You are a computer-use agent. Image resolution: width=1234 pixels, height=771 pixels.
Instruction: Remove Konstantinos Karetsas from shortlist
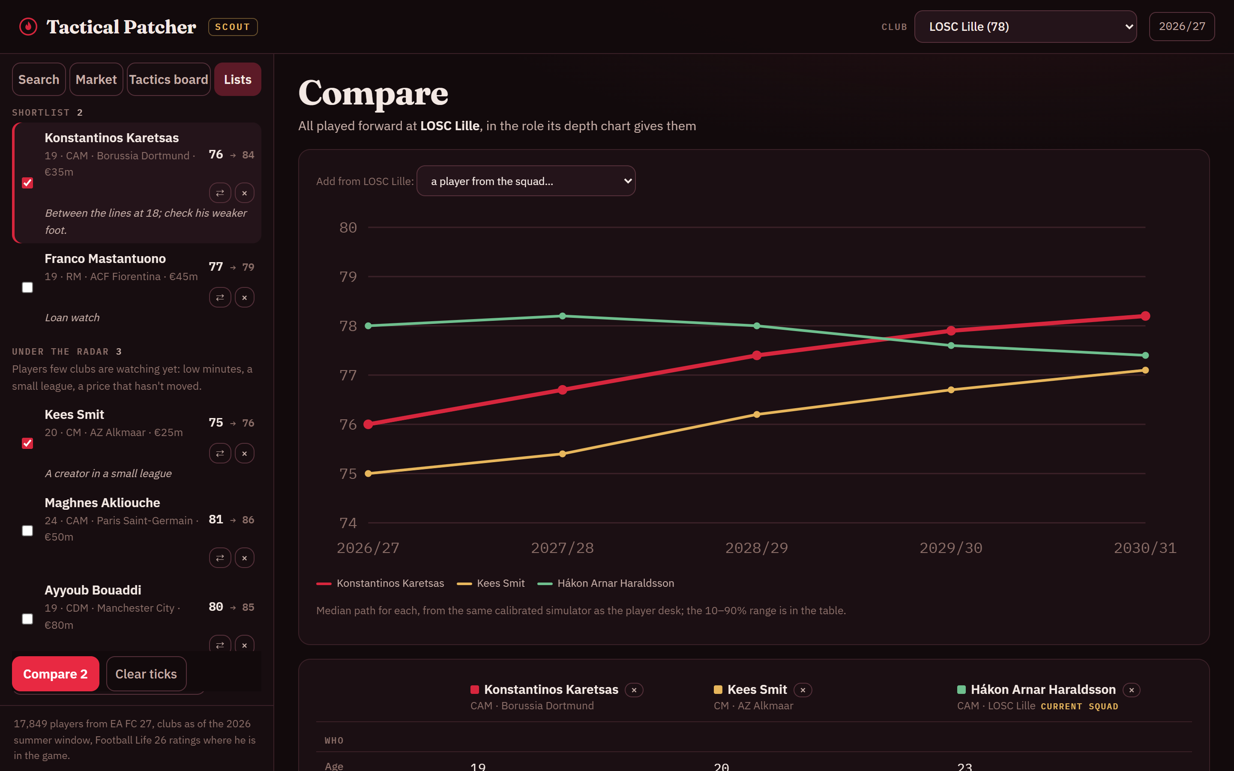pyautogui.click(x=244, y=193)
